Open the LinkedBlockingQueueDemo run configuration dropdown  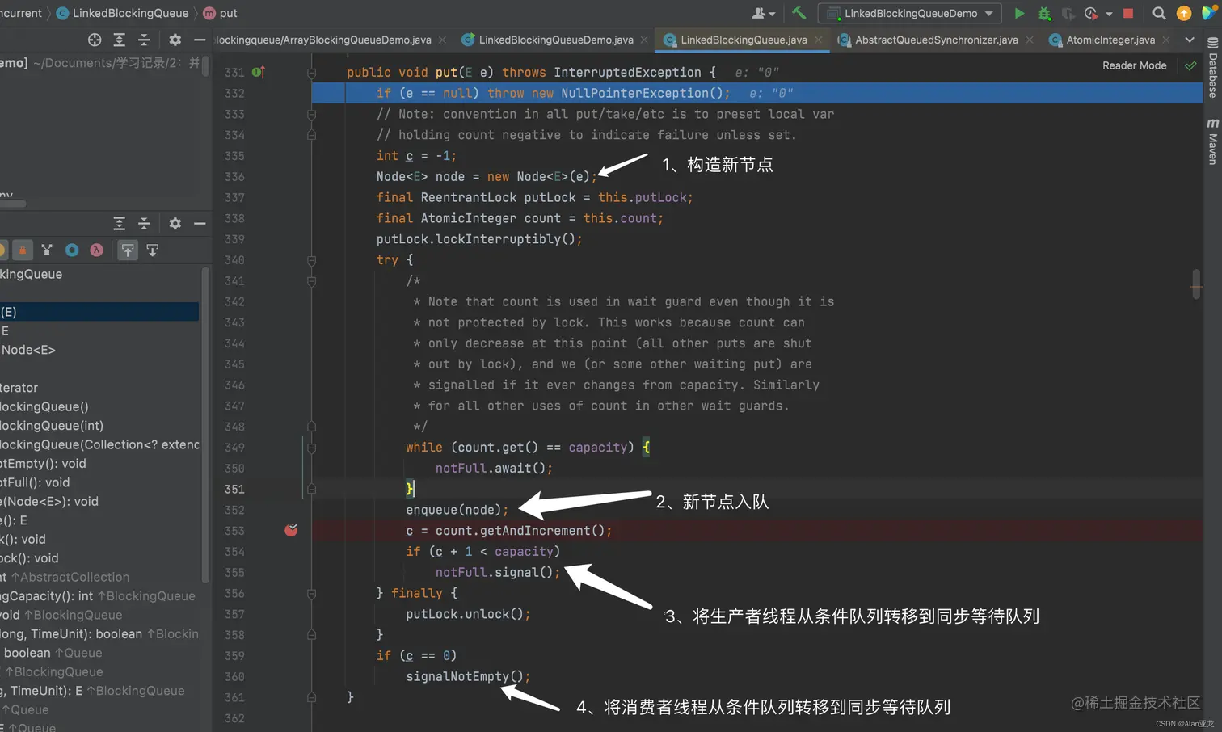click(910, 13)
